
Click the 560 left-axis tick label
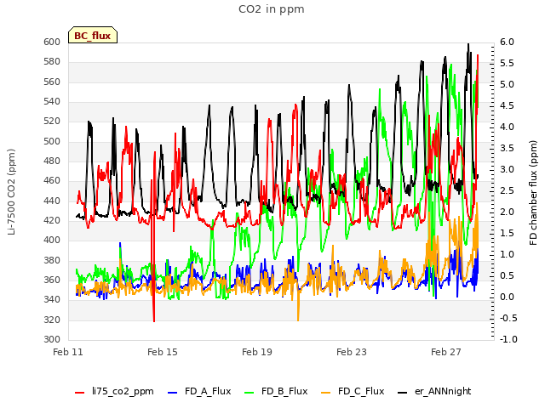(x=52, y=82)
